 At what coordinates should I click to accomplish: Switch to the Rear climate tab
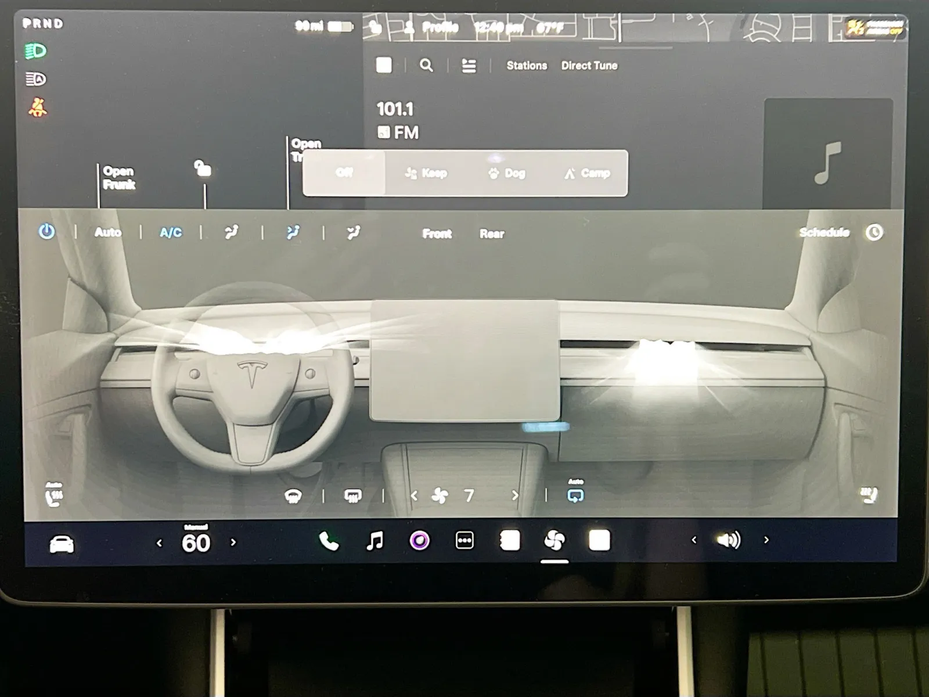click(492, 234)
